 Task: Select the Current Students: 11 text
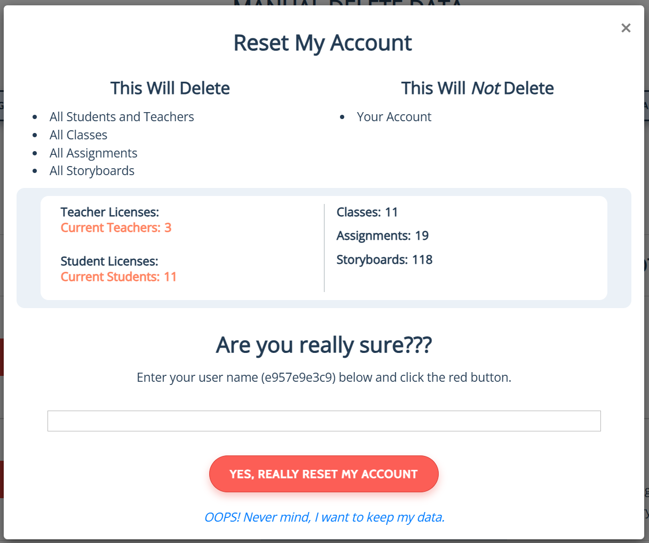(x=118, y=277)
